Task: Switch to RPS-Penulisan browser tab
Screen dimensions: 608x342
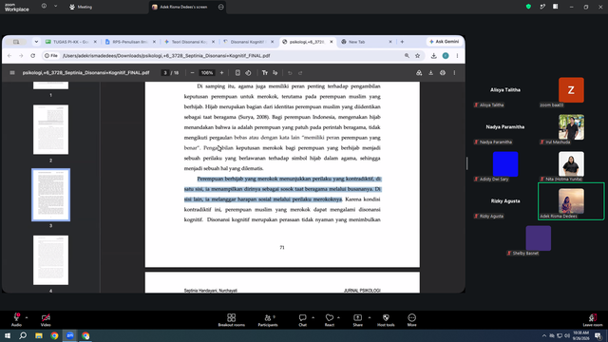Action: 129,42
